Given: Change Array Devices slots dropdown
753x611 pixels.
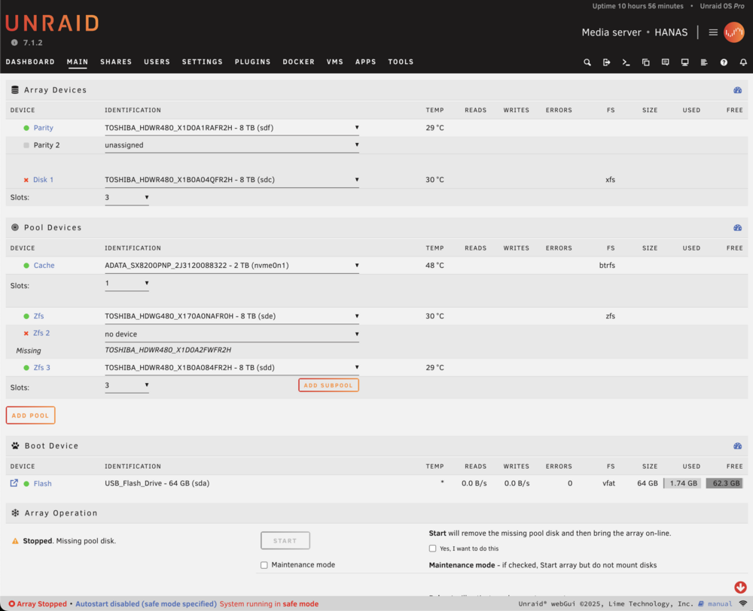Looking at the screenshot, I should pyautogui.click(x=127, y=197).
